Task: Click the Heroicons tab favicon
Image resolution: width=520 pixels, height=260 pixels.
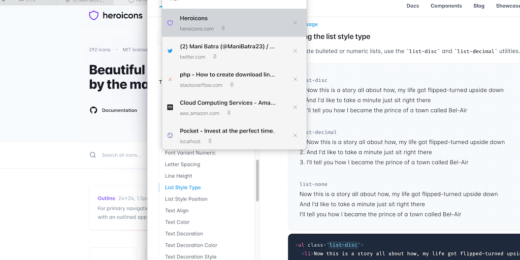Action: (170, 23)
